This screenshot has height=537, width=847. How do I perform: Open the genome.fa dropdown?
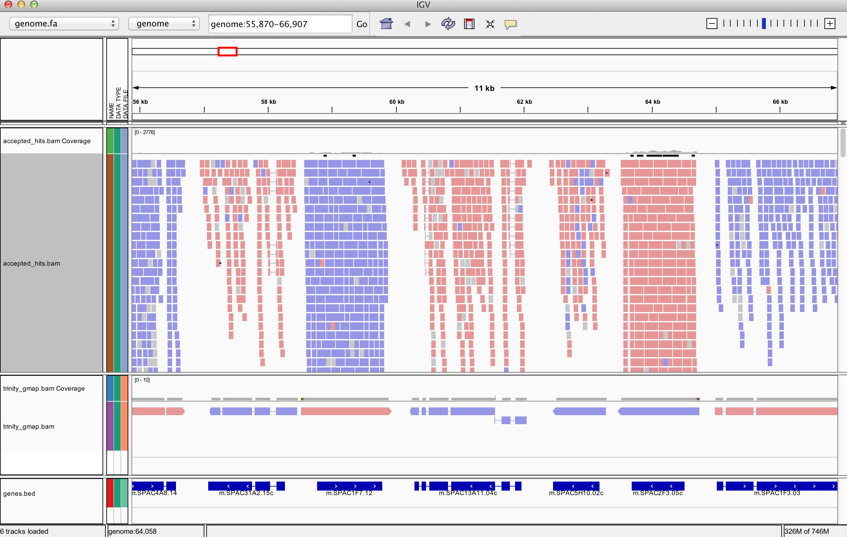pos(64,24)
